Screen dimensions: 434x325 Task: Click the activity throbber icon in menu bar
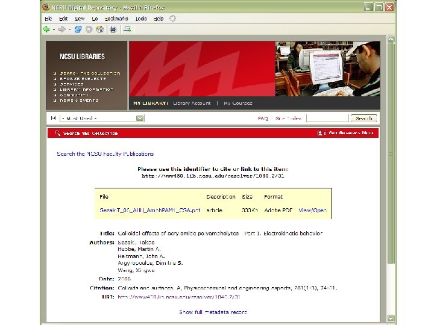pos(172,19)
